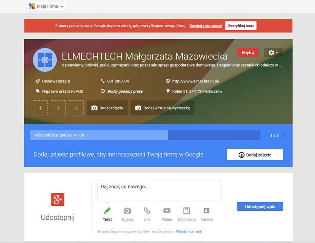This screenshot has height=243, width=315.
Task: Click the map pin icon by Kaleń 31 address
Action: click(x=168, y=91)
